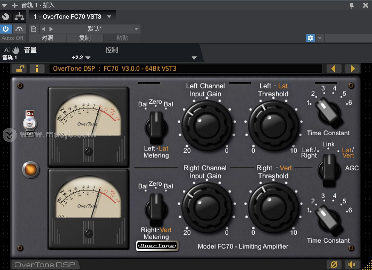
Task: Click Model FC70 - Limiting Amplifier text
Action: [243, 247]
